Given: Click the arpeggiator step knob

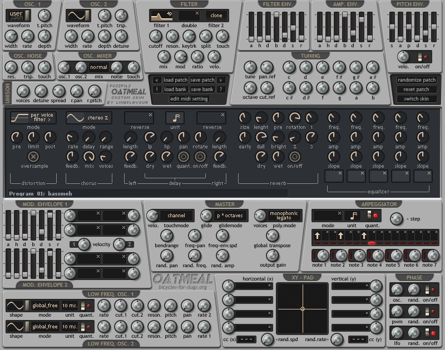Looking at the screenshot, I should [397, 218].
